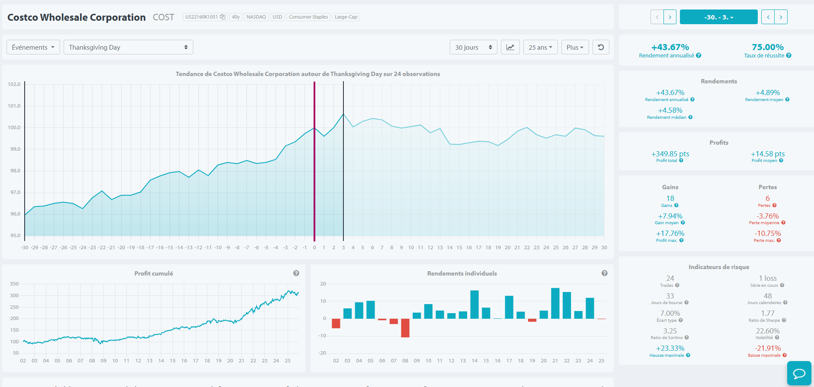Open help icon beside Taux de réussite

tap(789, 55)
